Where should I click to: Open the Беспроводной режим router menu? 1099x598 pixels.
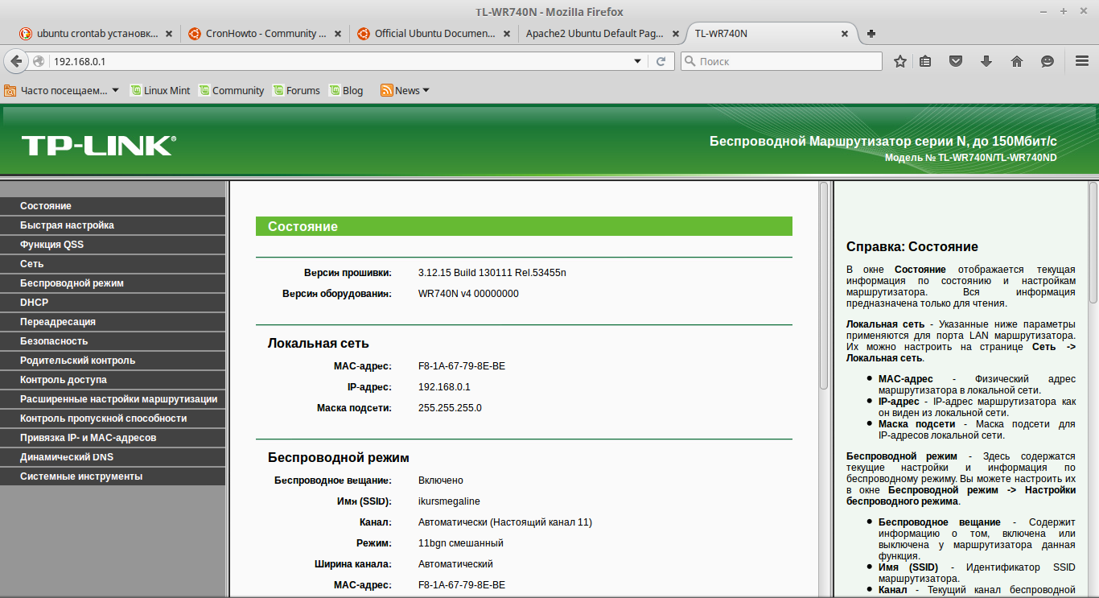point(113,283)
